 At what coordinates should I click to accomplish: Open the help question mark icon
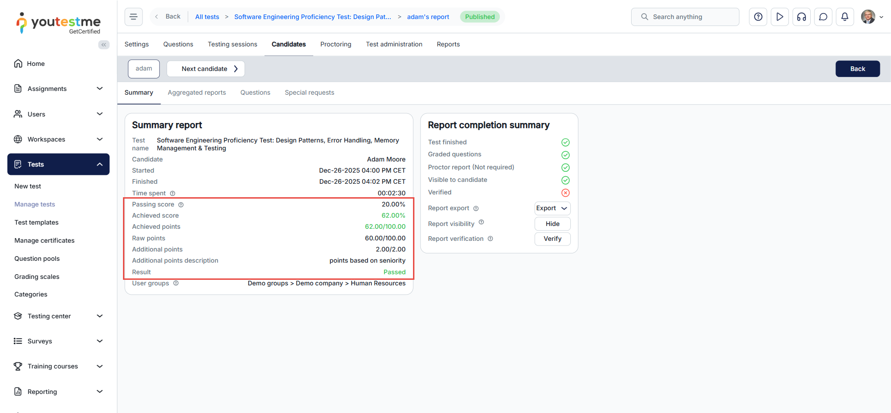[758, 17]
